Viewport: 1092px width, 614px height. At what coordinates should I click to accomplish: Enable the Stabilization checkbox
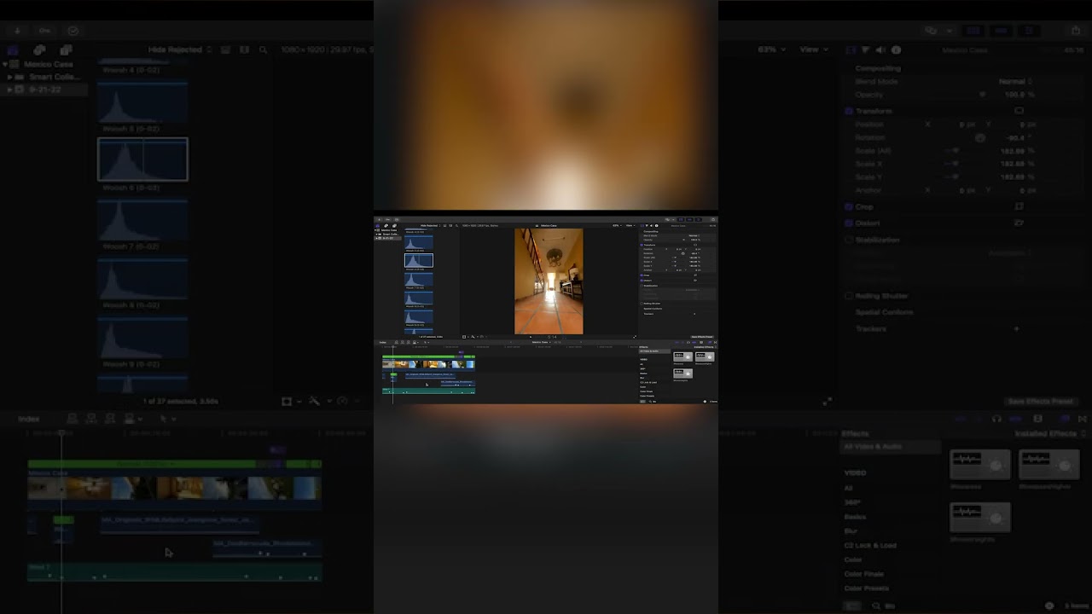point(849,240)
